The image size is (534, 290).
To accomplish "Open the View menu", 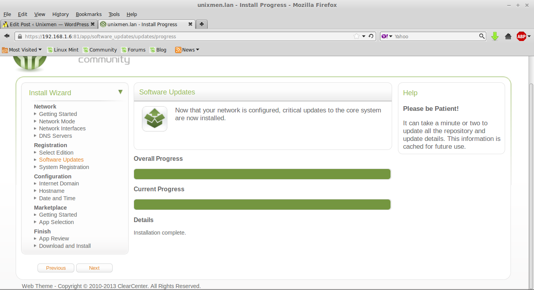I will click(x=40, y=14).
